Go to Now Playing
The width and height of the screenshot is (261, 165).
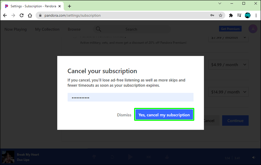click(16, 29)
